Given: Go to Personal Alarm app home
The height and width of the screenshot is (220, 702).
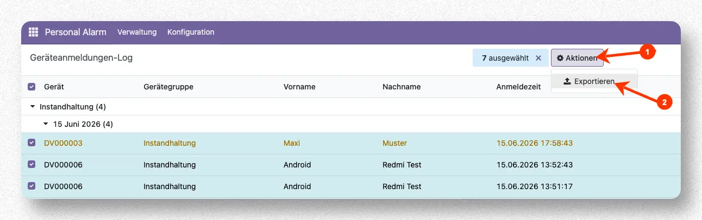Looking at the screenshot, I should point(76,32).
